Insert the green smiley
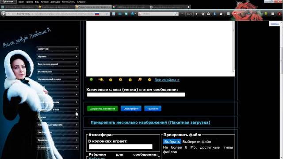The width and height of the screenshot is (283, 159). [x=91, y=79]
